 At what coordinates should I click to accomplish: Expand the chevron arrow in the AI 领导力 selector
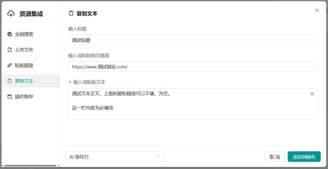click(158, 157)
